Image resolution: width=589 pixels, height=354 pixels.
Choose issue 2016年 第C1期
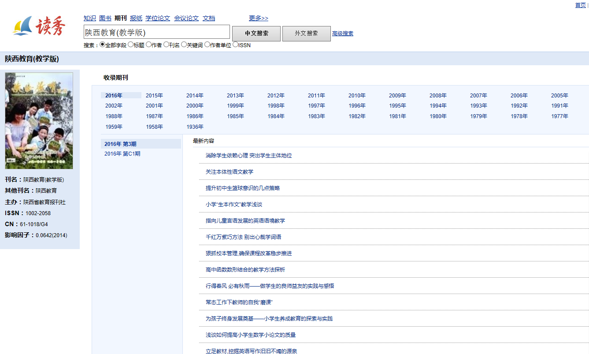point(122,154)
